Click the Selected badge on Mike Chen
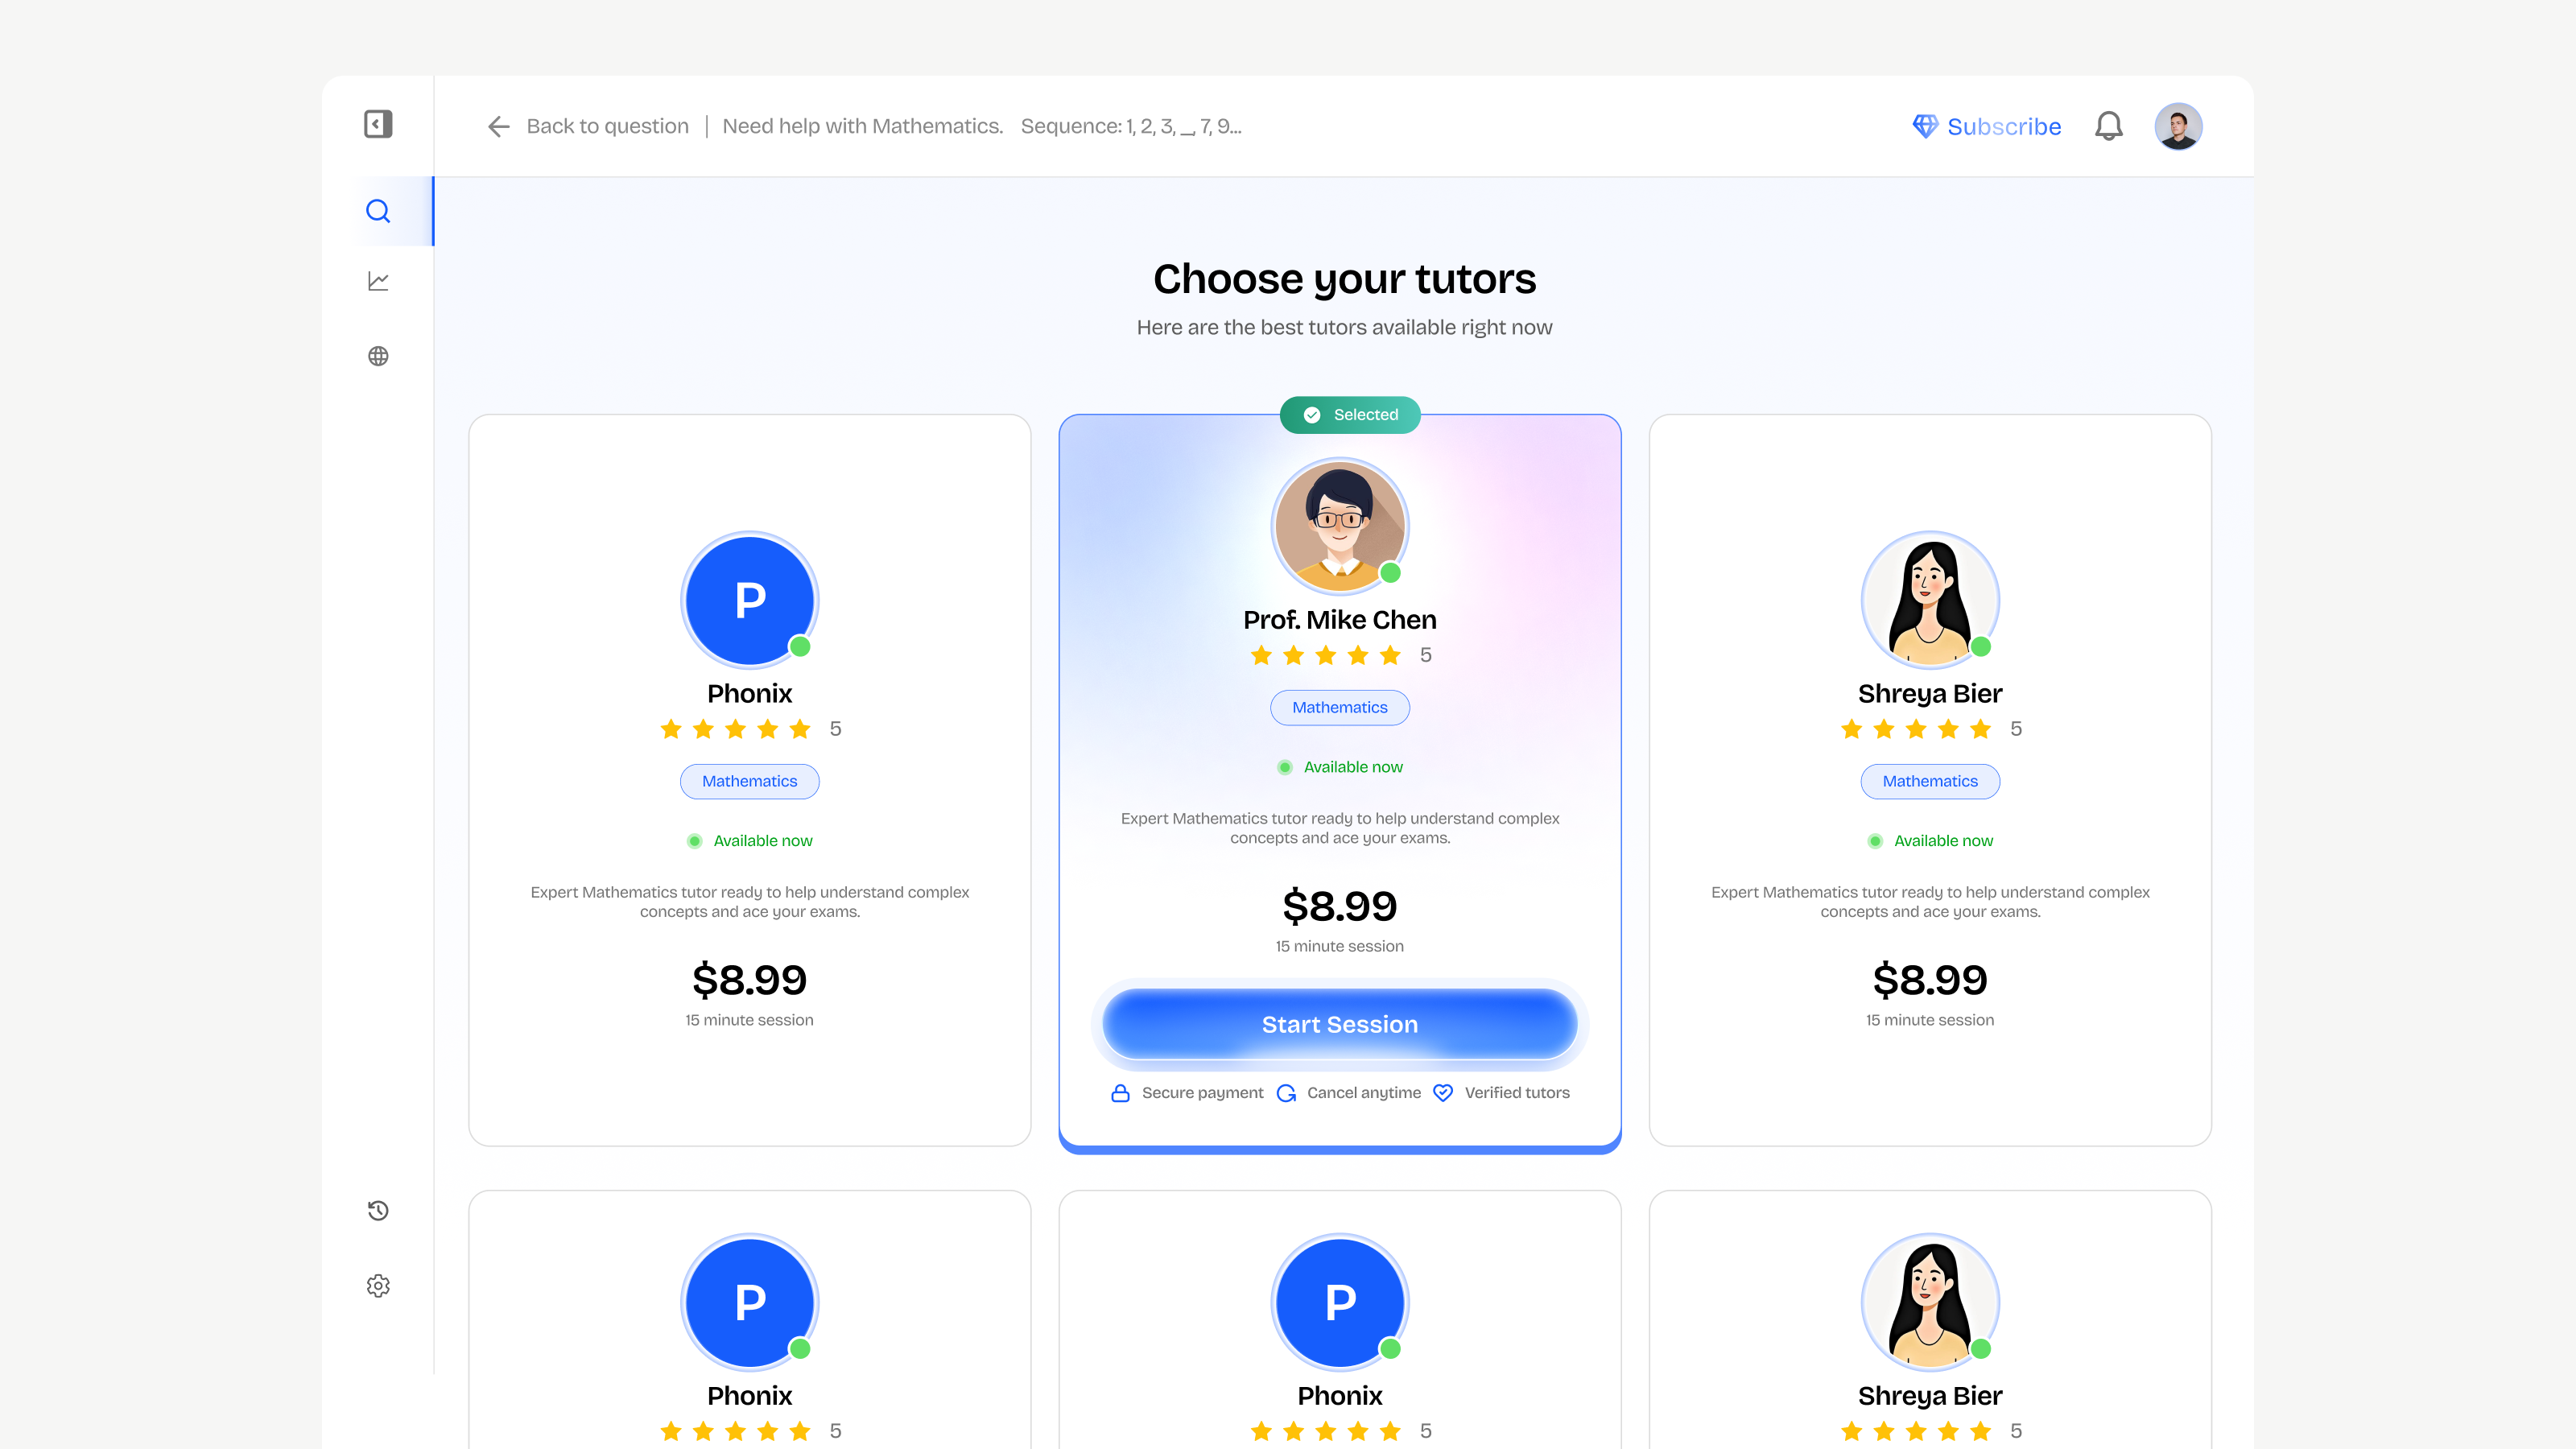The image size is (2576, 1449). pyautogui.click(x=1350, y=415)
